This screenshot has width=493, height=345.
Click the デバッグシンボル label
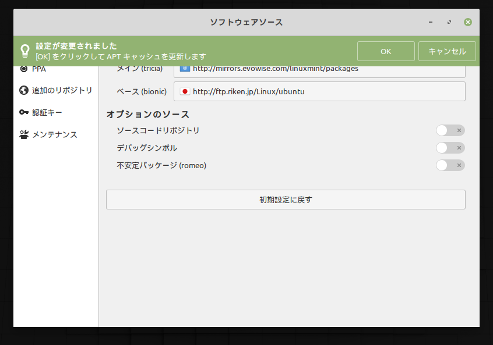(147, 148)
